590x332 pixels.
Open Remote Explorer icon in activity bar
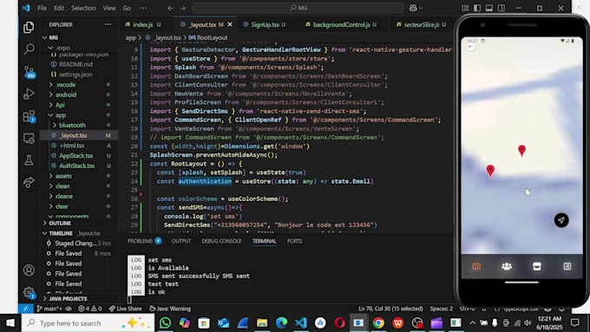(x=29, y=139)
